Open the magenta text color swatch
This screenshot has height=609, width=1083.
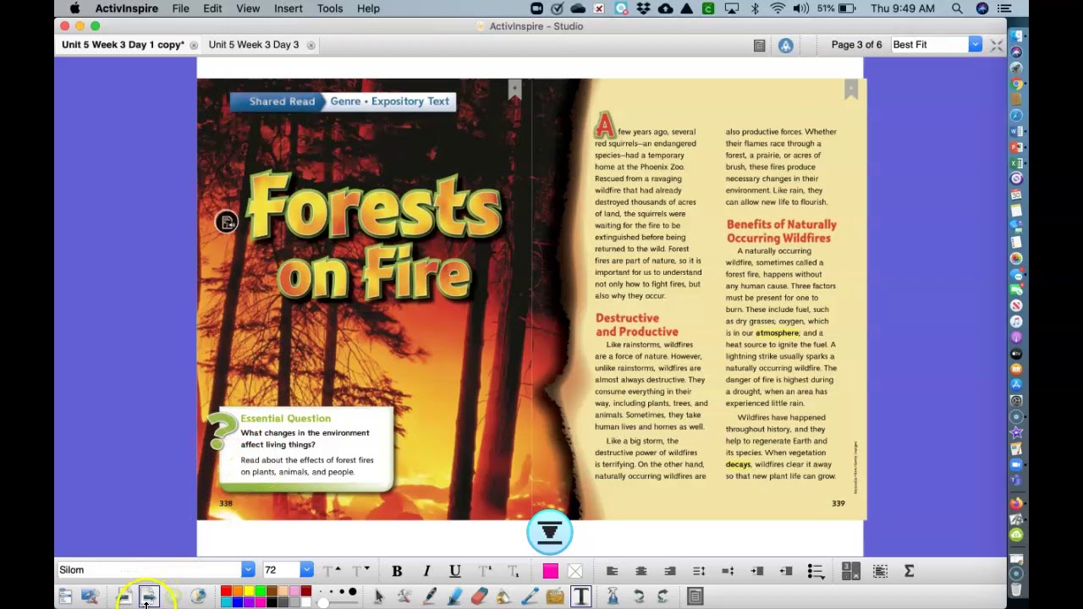(x=551, y=571)
